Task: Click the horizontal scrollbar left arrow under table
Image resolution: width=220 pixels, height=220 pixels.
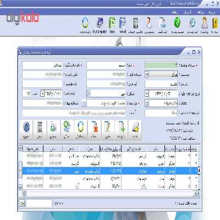Action: 24,193
